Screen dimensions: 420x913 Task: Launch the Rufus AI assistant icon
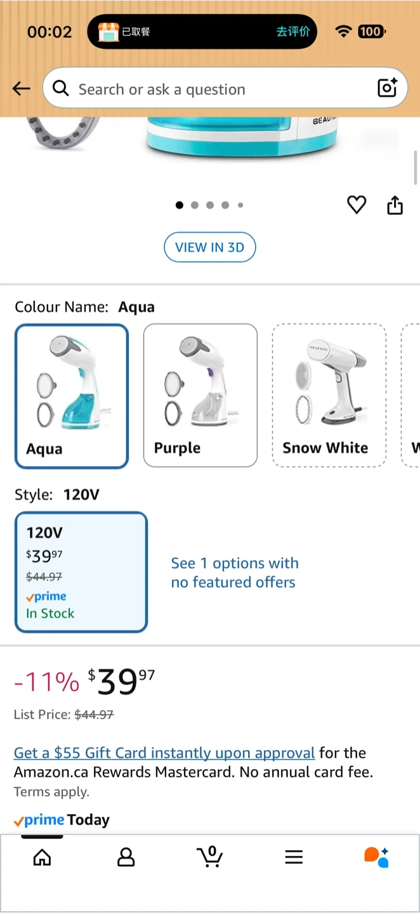point(376,857)
